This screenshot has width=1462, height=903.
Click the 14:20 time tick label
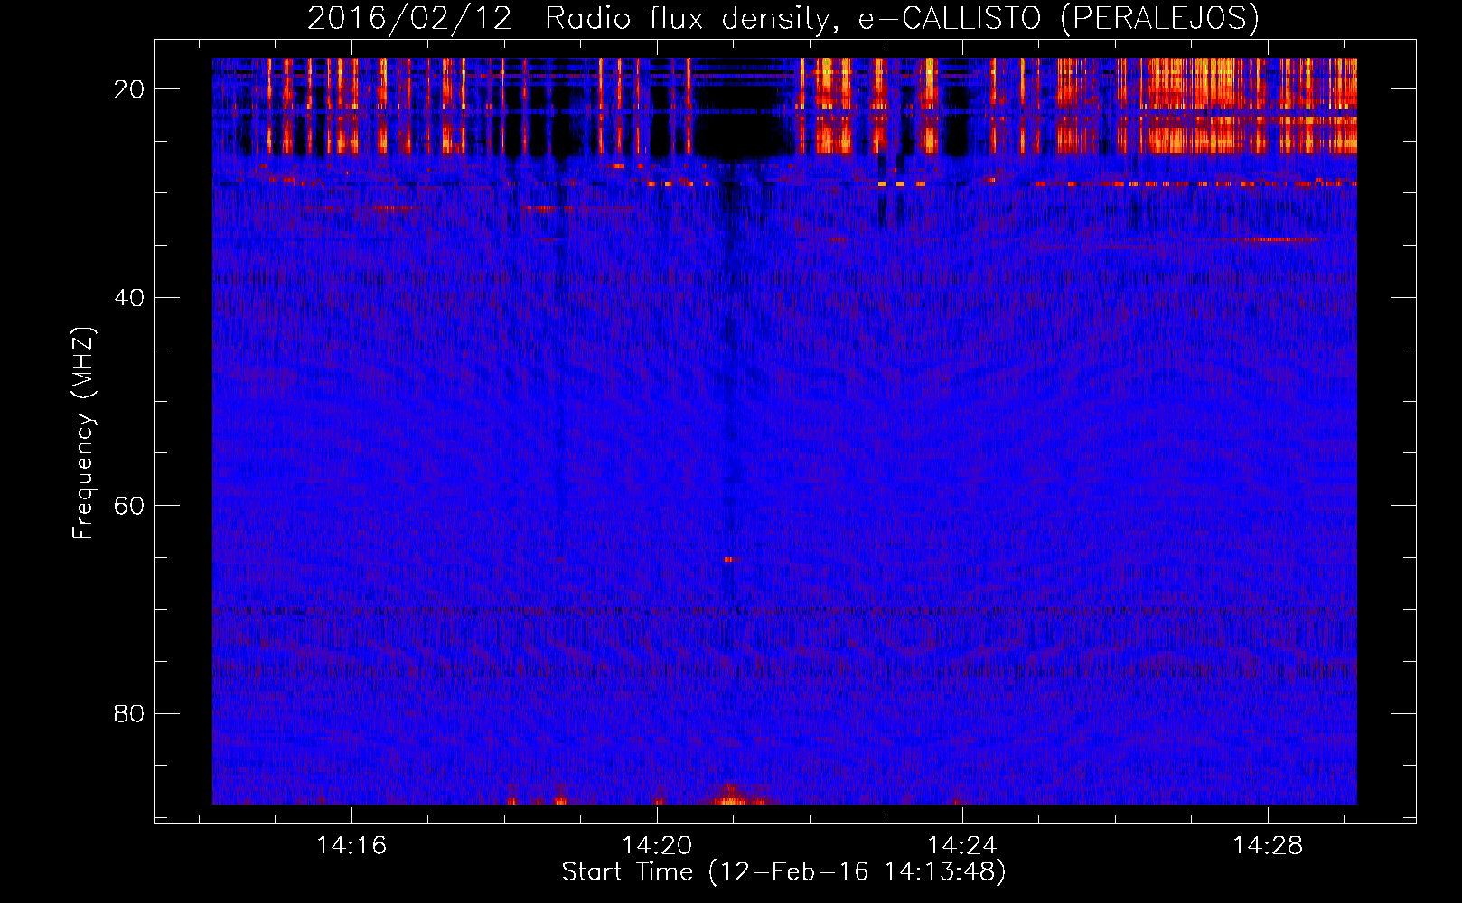pos(657,845)
